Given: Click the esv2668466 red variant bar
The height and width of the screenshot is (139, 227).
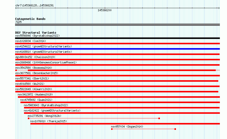Looking at the screenshot, I should pyautogui.click(x=117, y=65).
